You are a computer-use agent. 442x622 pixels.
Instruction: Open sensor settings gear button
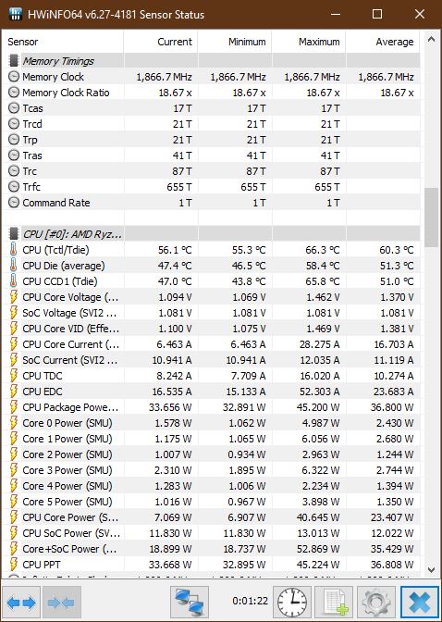(x=375, y=603)
